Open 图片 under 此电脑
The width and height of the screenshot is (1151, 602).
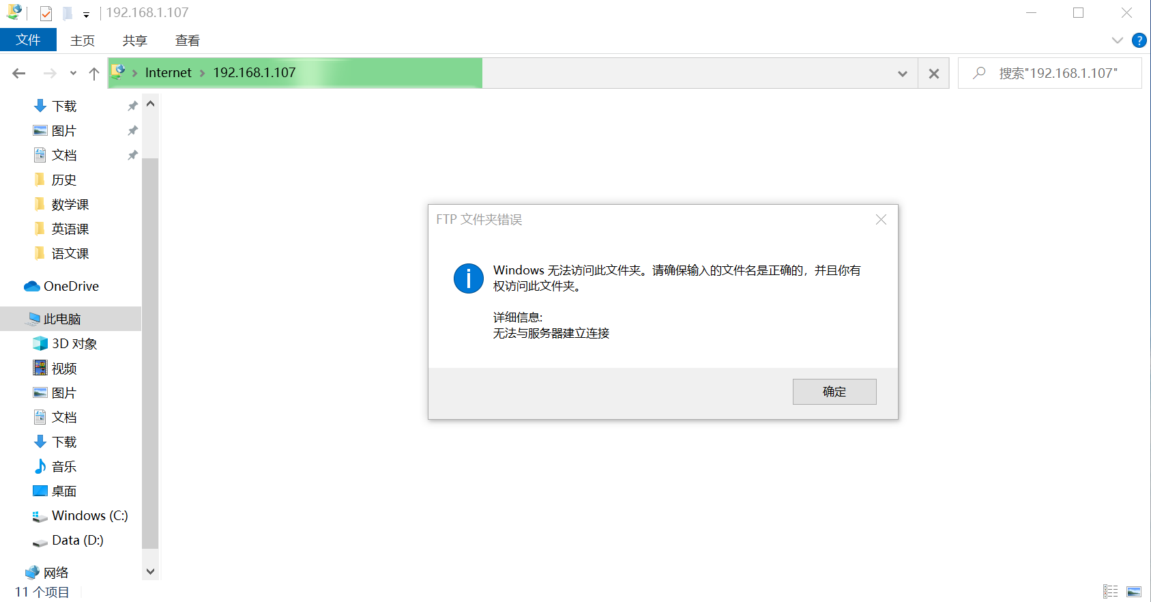coord(63,392)
